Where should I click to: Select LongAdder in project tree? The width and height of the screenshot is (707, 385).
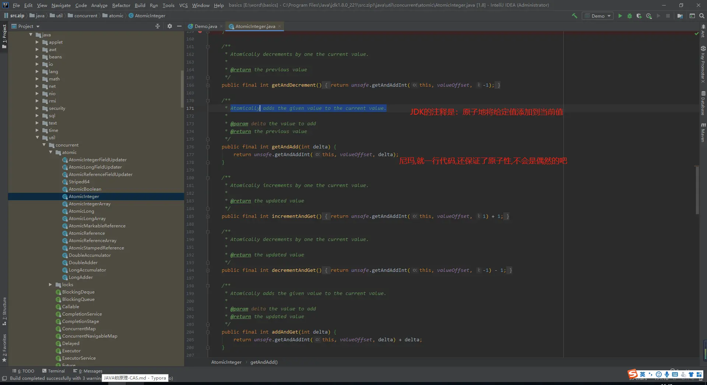point(81,277)
